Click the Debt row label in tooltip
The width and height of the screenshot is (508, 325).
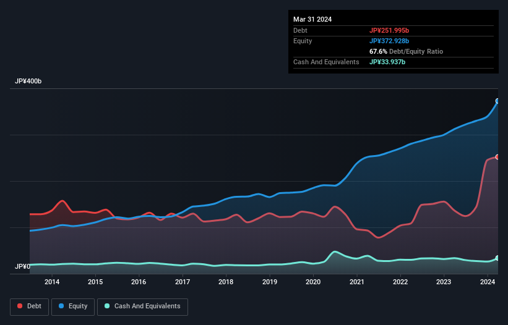click(x=300, y=30)
